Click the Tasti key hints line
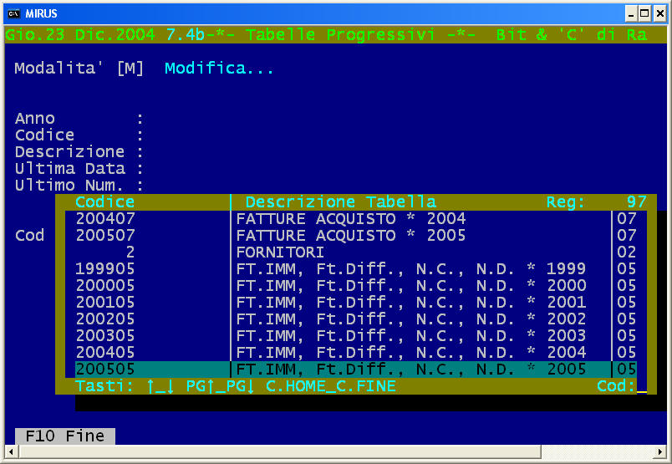672x464 pixels. click(x=236, y=386)
